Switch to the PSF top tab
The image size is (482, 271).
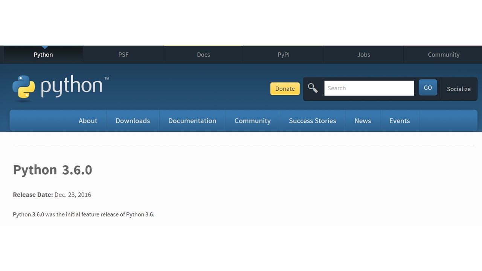123,55
